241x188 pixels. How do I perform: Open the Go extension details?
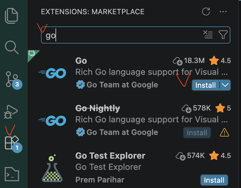pos(81,61)
